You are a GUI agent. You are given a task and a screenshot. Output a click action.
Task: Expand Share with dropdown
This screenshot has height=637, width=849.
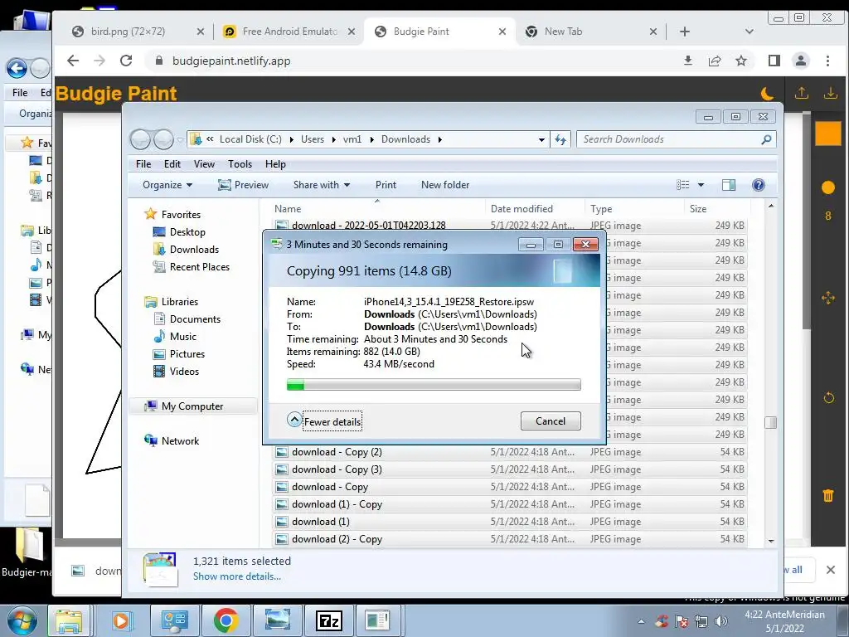pos(322,185)
